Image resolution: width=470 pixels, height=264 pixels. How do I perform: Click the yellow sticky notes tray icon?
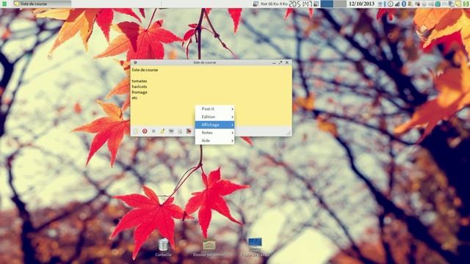tap(458, 4)
